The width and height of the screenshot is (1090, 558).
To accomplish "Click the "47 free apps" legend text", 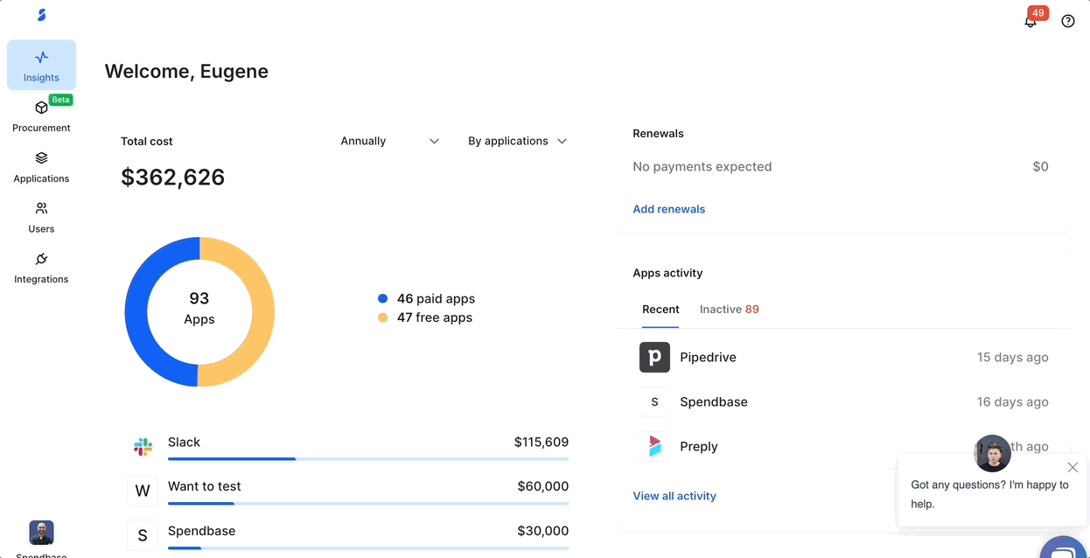I will (x=435, y=317).
